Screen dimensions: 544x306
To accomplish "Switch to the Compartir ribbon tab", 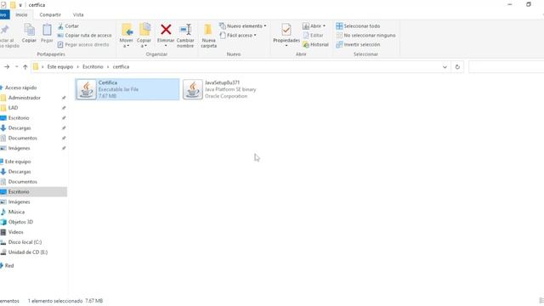I will coord(50,15).
